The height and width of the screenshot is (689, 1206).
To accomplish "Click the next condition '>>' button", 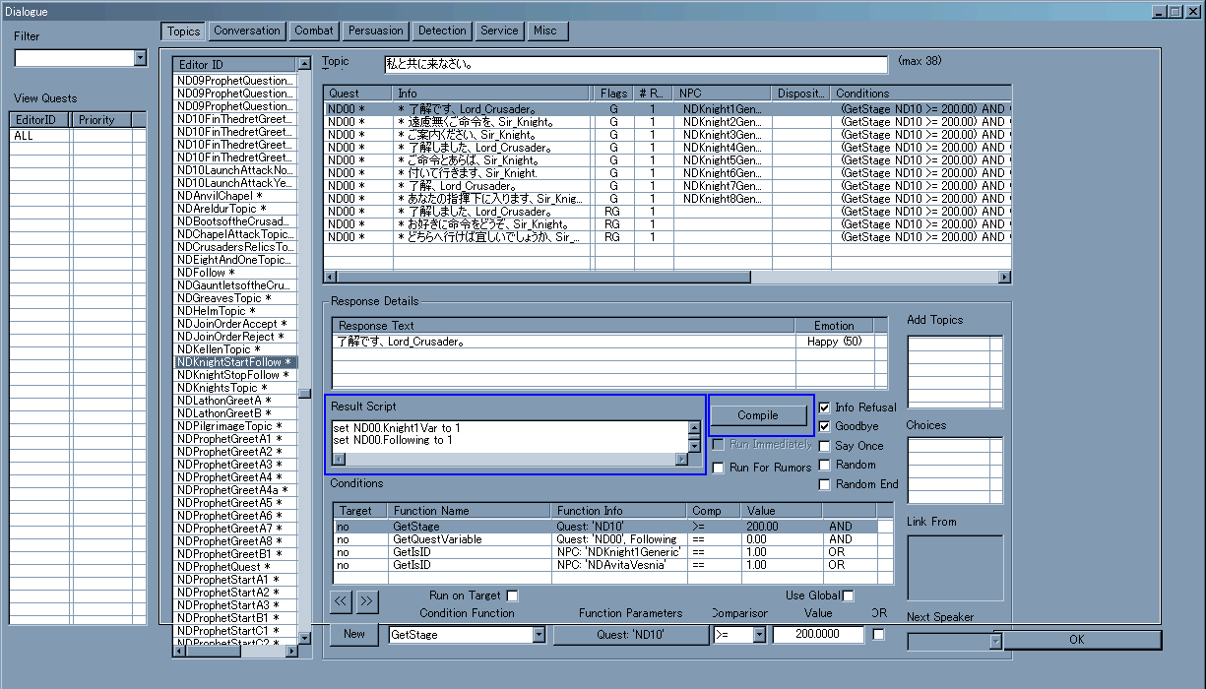I will pyautogui.click(x=366, y=600).
